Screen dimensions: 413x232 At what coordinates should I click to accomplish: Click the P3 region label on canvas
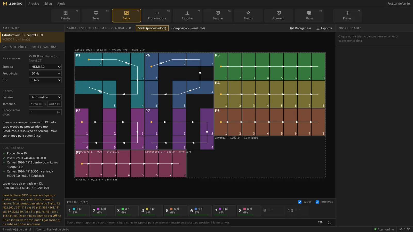(x=217, y=55)
